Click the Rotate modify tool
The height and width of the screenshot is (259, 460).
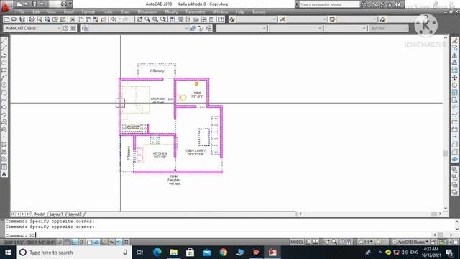click(454, 85)
